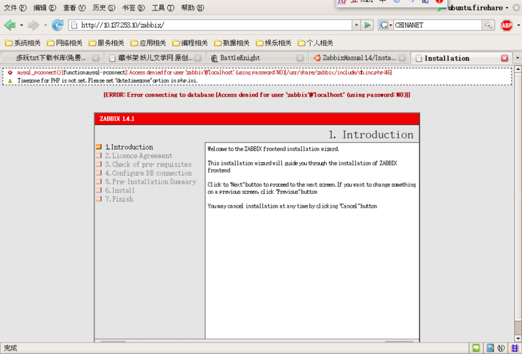Click the step icon beside 1. Introduction
This screenshot has width=522, height=354.
point(99,147)
